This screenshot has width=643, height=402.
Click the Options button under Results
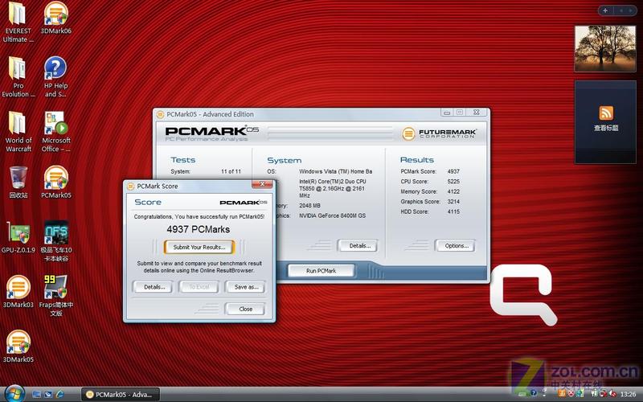point(456,246)
